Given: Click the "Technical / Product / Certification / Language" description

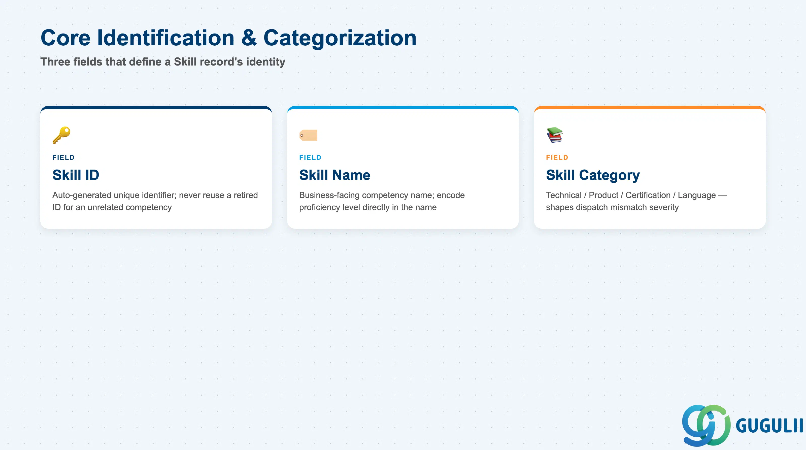Looking at the screenshot, I should coord(636,201).
